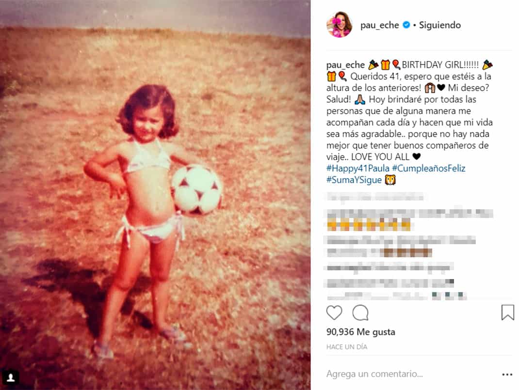Screen dimensions: 519x390
Task: Open the HACE UN DÍA timestamp
Action: (x=346, y=347)
